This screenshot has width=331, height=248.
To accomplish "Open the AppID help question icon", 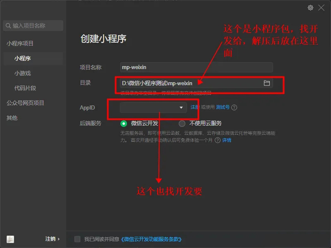I will [234, 107].
